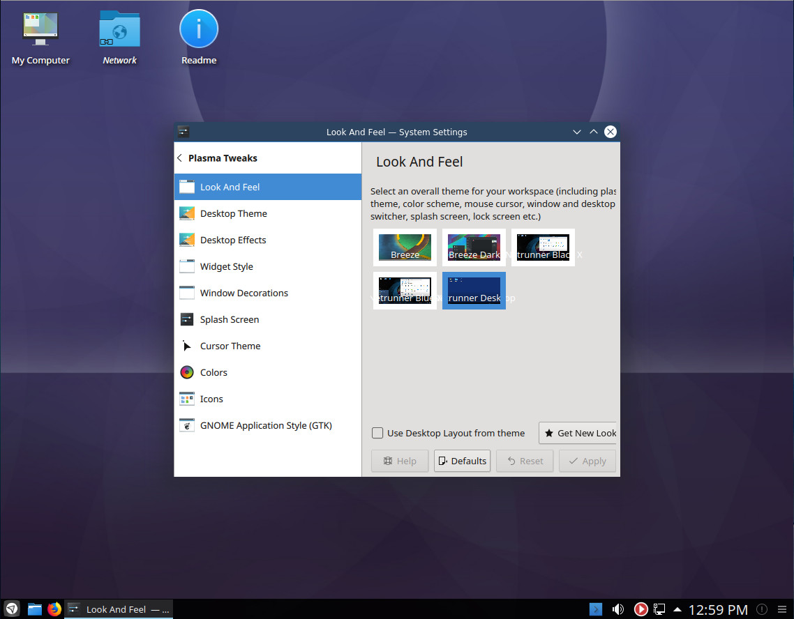Click the red play button tray icon
Screen dimensions: 794x619
click(x=641, y=609)
